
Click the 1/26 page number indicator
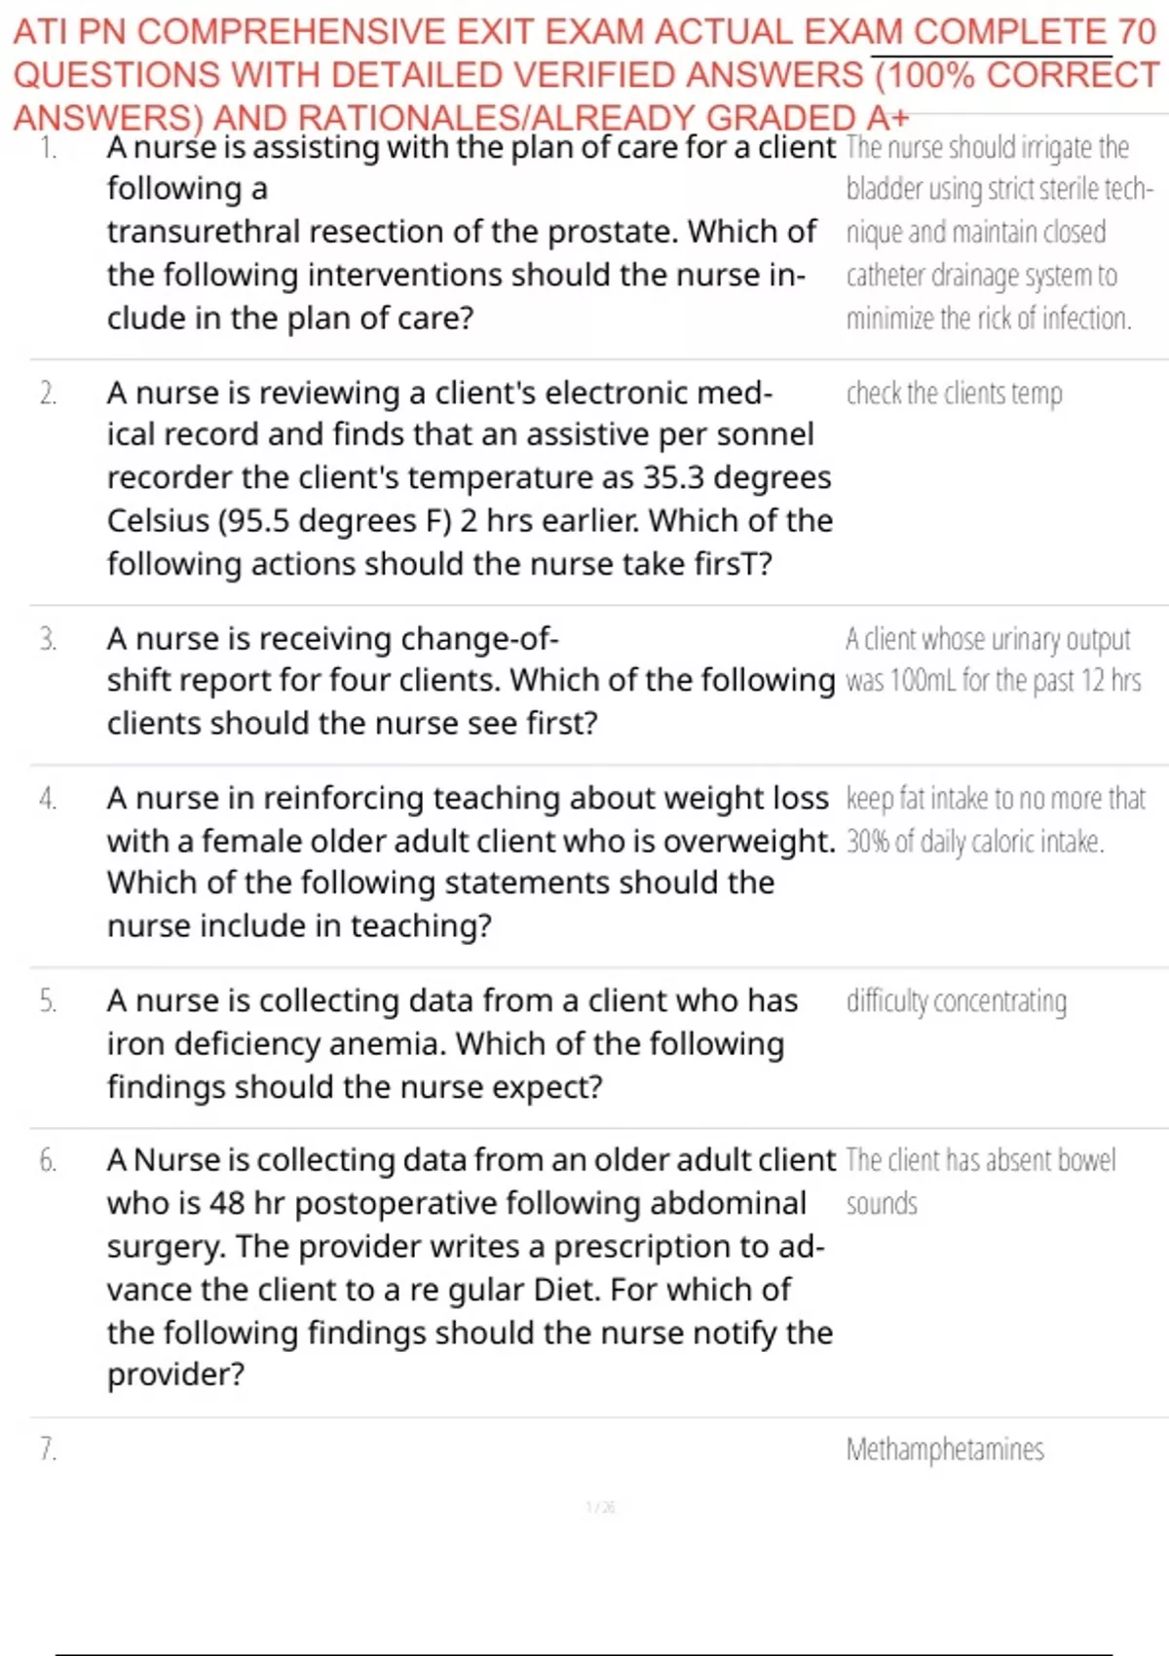(600, 1507)
